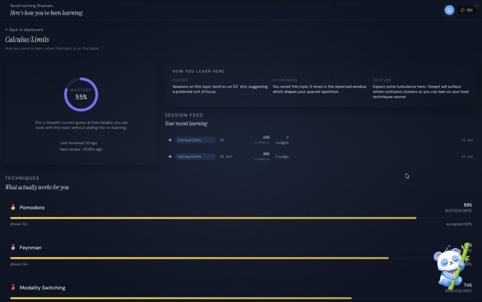Image resolution: width=482 pixels, height=302 pixels.
Task: Click the STICKINESS heading
Action: [285, 80]
